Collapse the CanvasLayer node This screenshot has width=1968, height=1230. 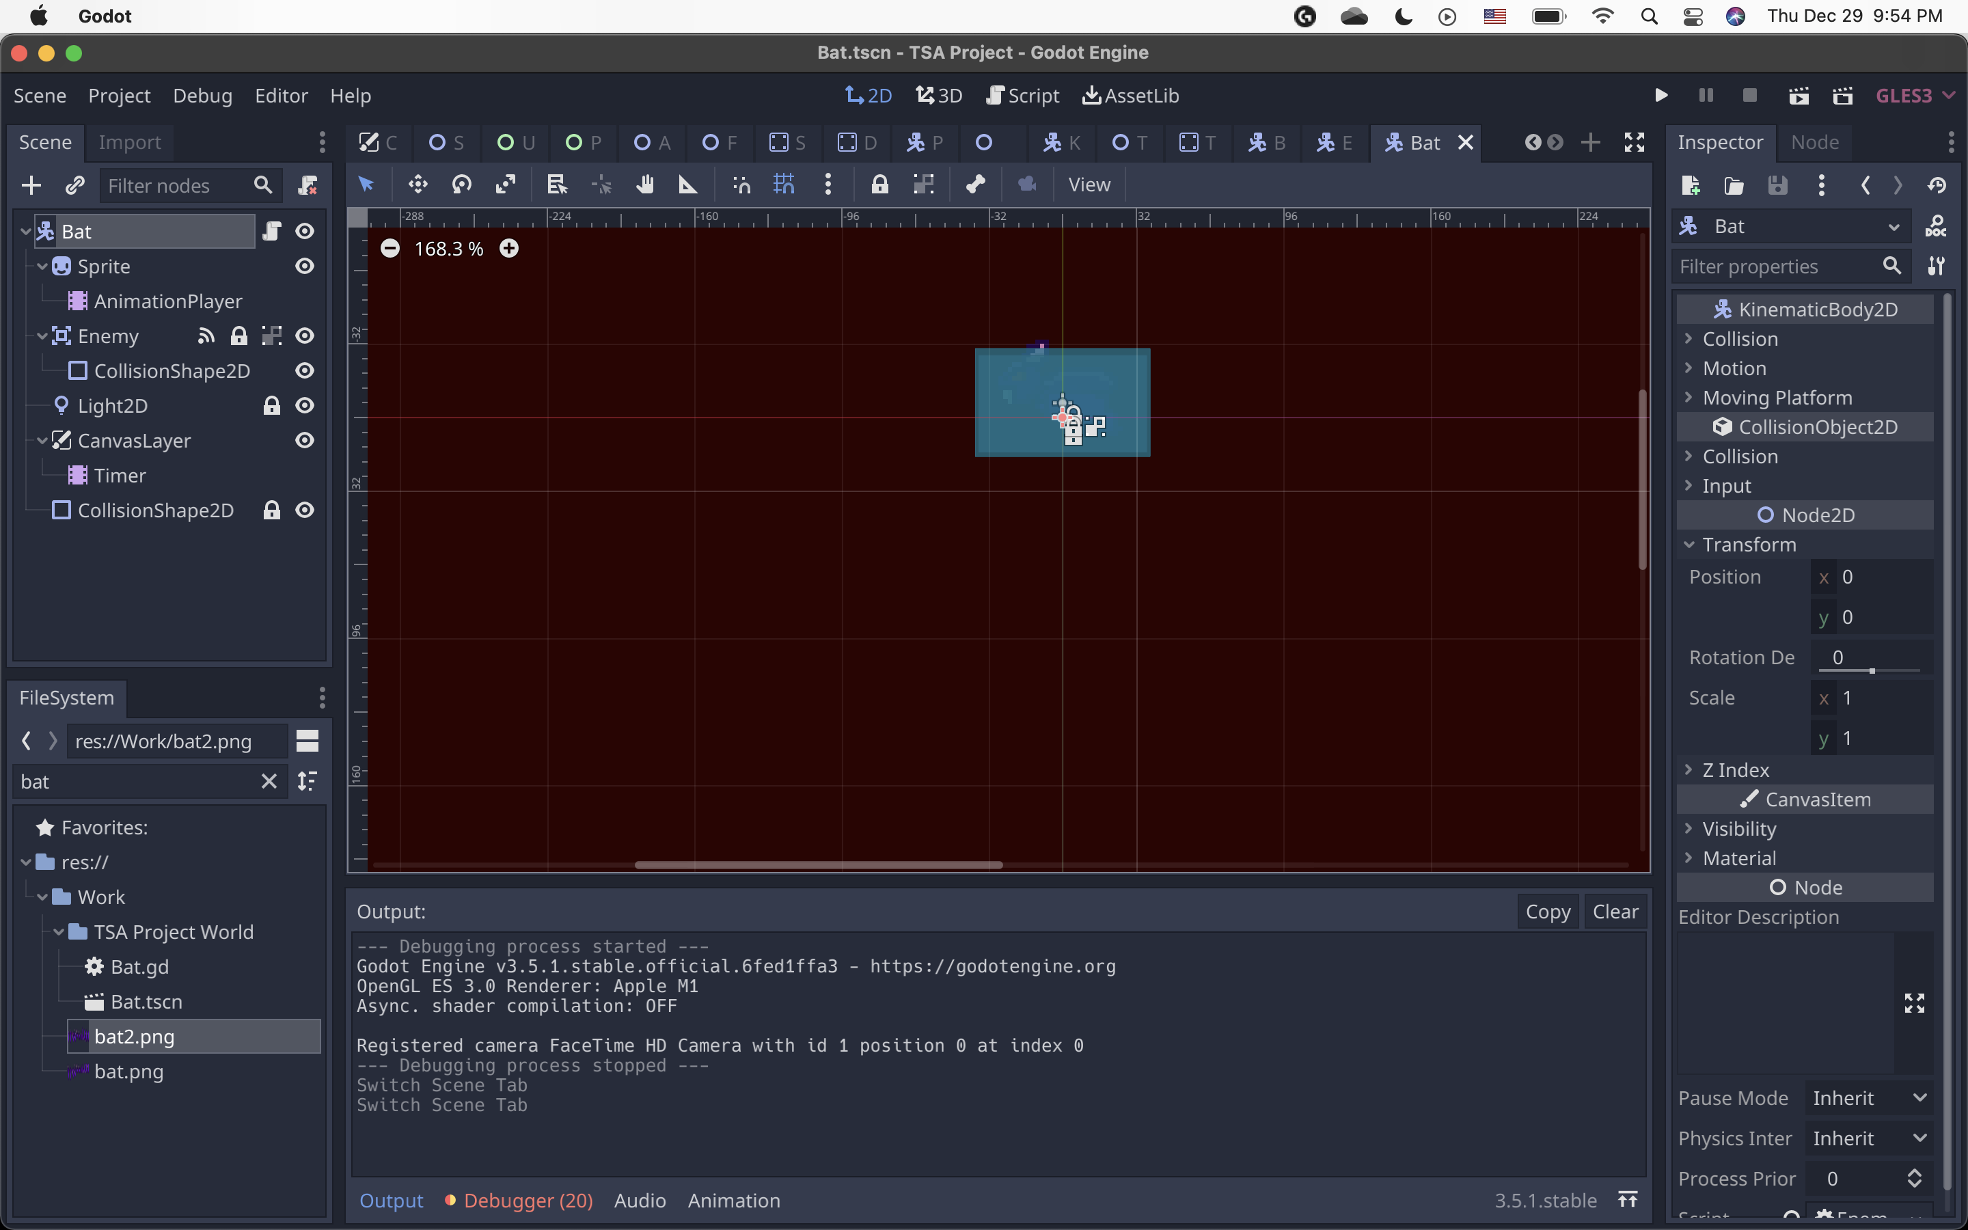[42, 440]
